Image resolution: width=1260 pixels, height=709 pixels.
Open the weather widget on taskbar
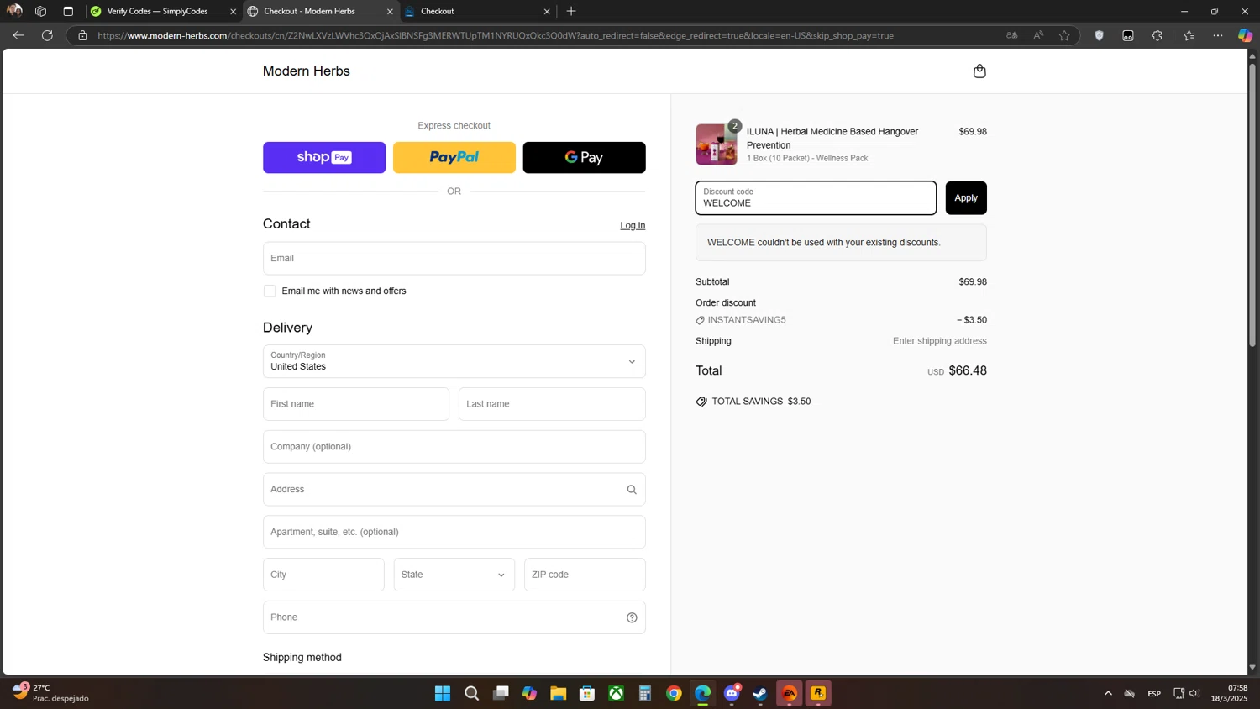[x=50, y=693]
